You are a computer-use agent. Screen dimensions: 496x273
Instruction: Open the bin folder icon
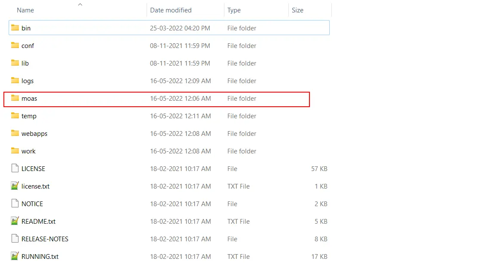click(x=14, y=28)
